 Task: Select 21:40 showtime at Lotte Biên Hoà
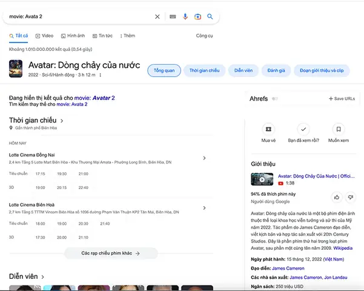pyautogui.click(x=105, y=224)
